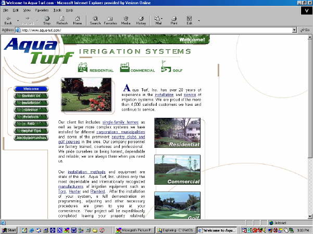The image size is (313, 234).
Task: Open the Tools menu
Action: [x=57, y=10]
